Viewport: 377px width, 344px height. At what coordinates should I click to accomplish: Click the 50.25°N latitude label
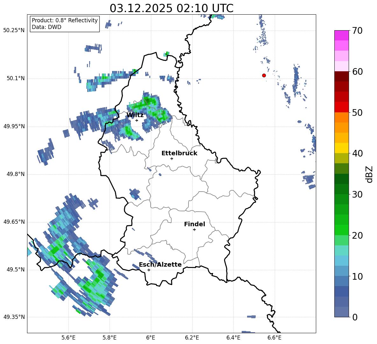click(x=14, y=31)
